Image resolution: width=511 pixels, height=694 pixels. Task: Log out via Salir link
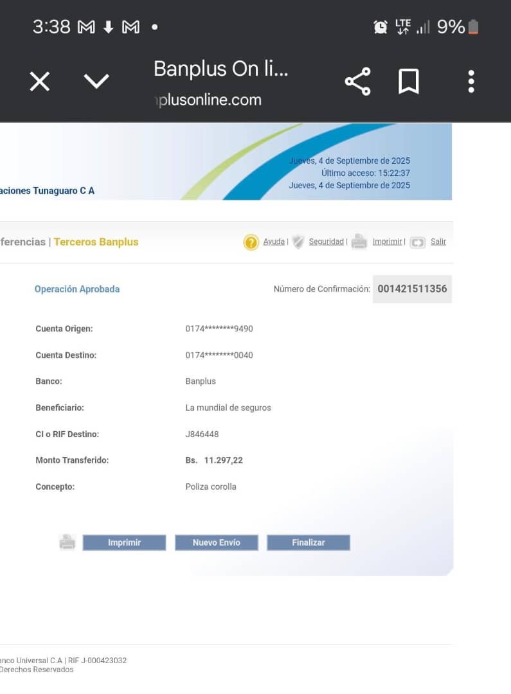tap(438, 242)
